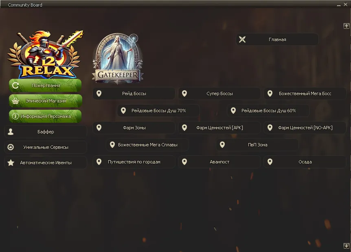
Task: Open Рейдовые Боссы Душ 70% list
Action: point(158,111)
